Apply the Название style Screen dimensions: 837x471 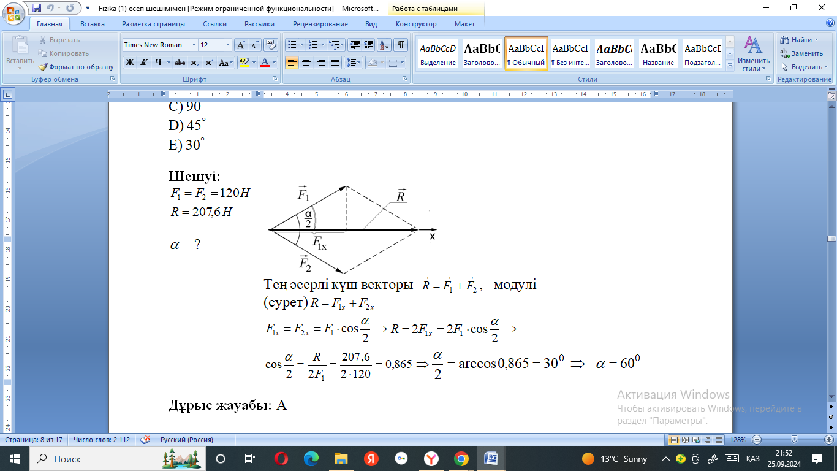[659, 54]
